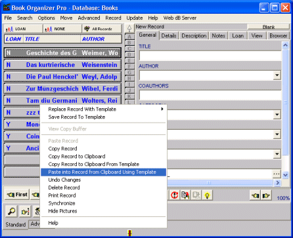The height and width of the screenshot is (238, 293).
Task: Choose Paste into Record from Clipboard Using Template
Action: click(x=103, y=172)
